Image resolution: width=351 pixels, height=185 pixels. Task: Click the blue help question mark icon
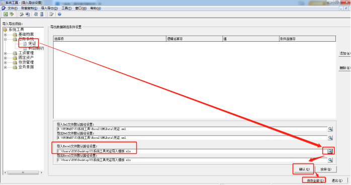59,14
